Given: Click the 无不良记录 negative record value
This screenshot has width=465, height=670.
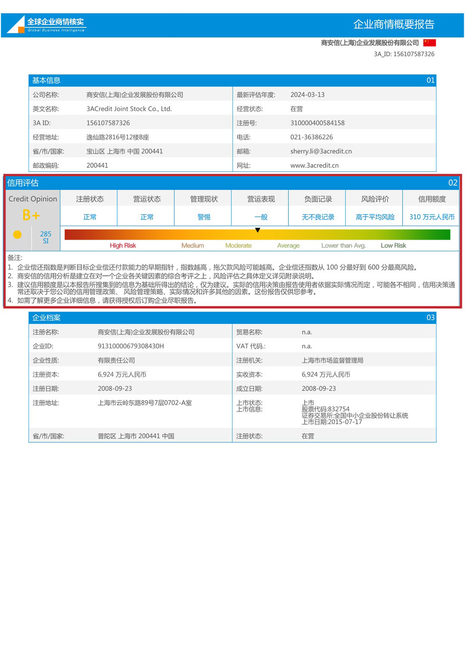Looking at the screenshot, I should 318,217.
